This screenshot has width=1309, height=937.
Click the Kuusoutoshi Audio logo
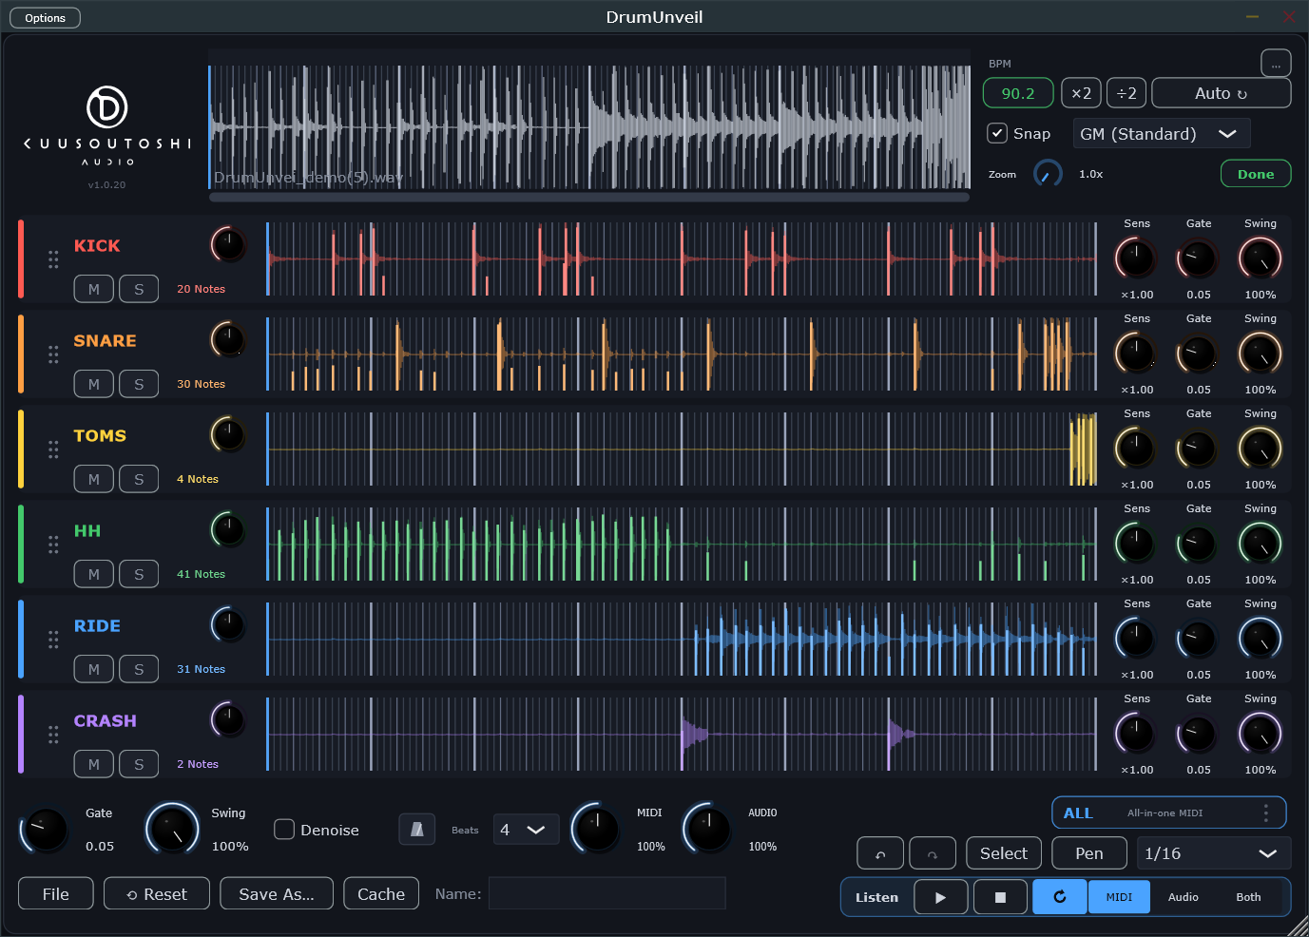pos(107,125)
